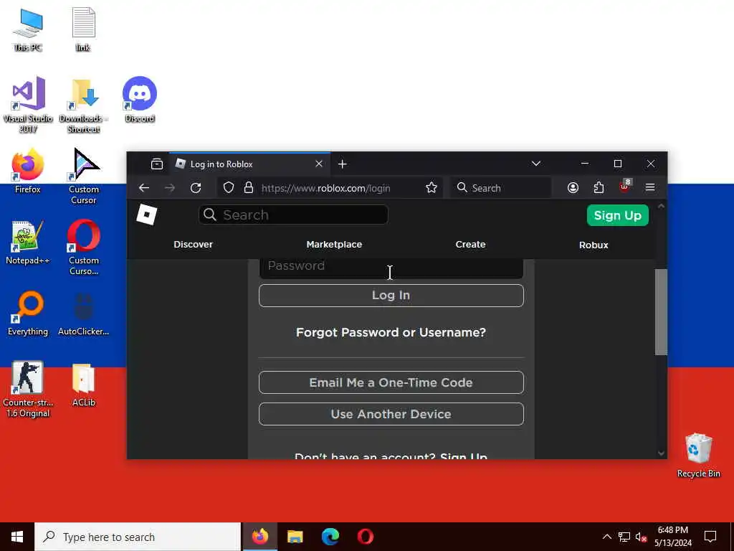Open the Windows Start menu
This screenshot has height=551, width=734.
click(17, 537)
